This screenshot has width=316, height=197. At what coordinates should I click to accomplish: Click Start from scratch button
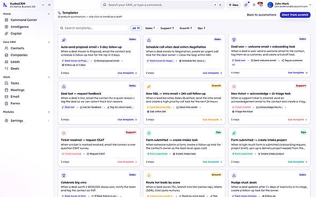tap(295, 15)
